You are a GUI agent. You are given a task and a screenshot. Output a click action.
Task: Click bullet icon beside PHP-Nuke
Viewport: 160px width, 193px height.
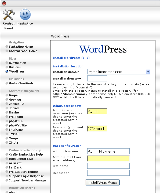(x=7, y=116)
